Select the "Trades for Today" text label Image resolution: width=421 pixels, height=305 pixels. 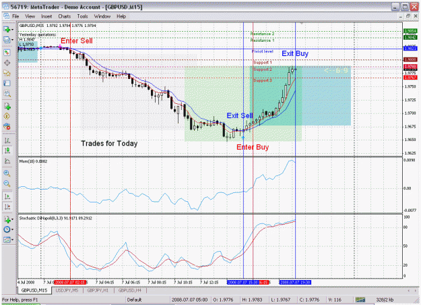pyautogui.click(x=109, y=144)
